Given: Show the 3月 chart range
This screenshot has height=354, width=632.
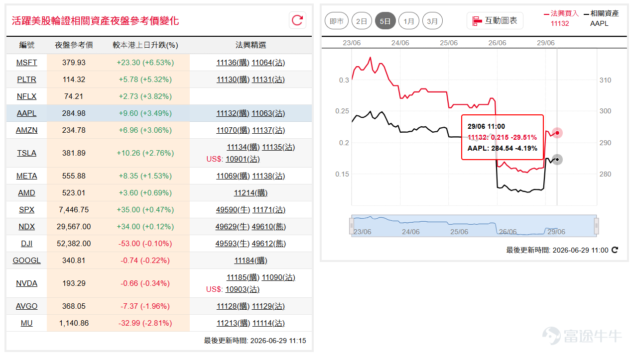Looking at the screenshot, I should (x=432, y=21).
